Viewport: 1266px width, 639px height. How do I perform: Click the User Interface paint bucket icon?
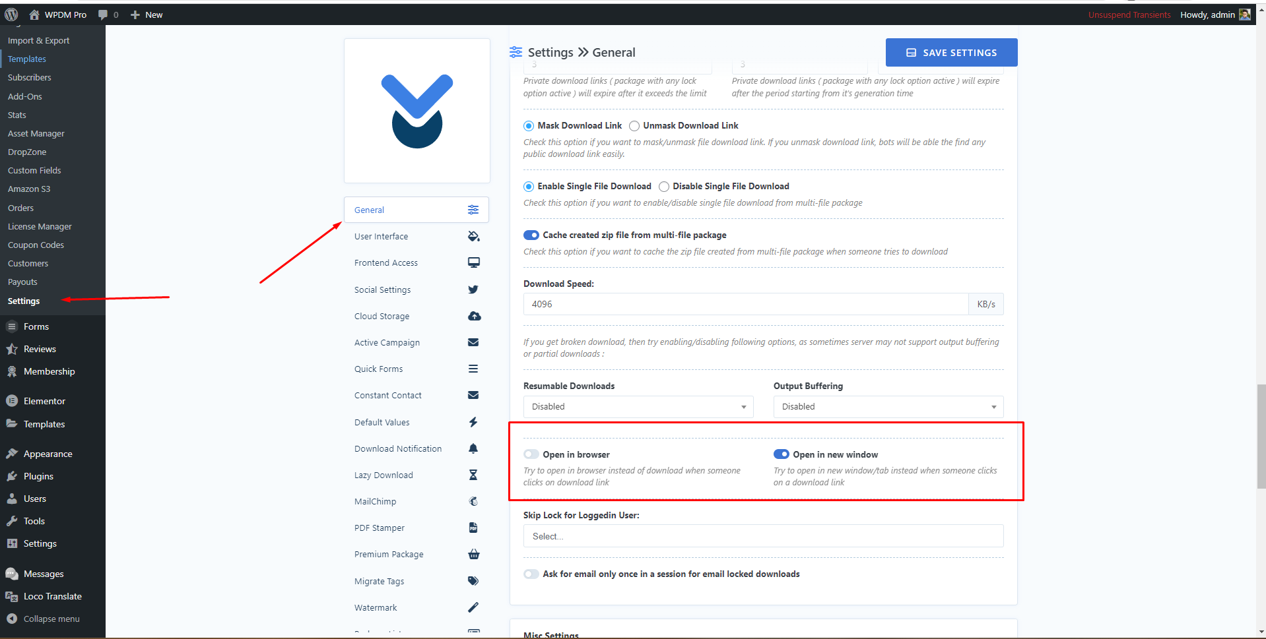[473, 236]
